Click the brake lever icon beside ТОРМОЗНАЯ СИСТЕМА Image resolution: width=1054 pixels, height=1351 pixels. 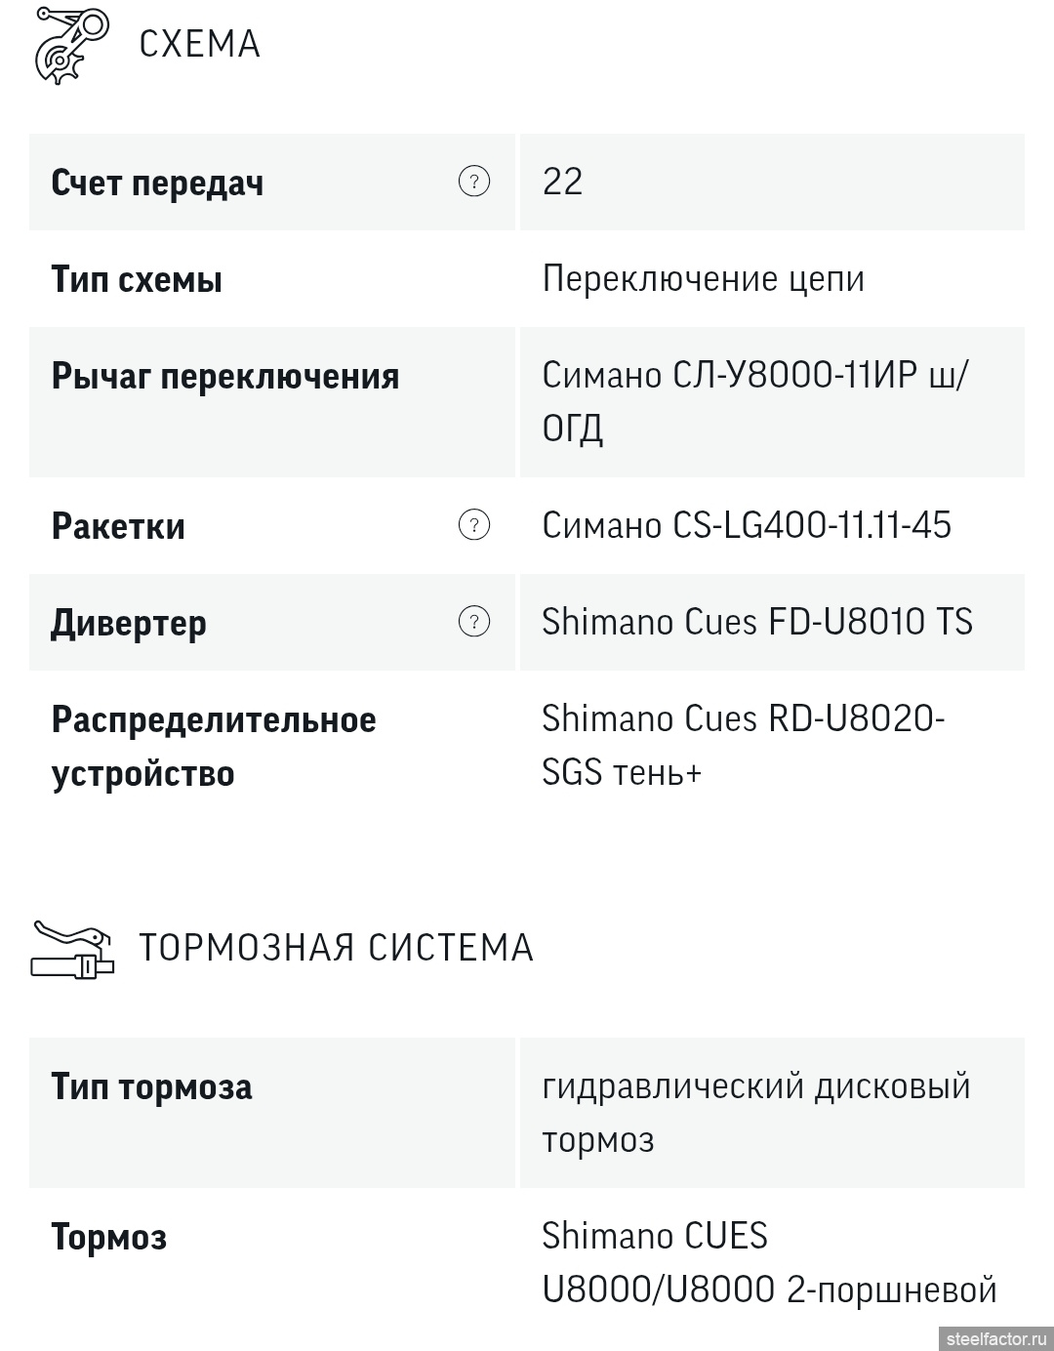(73, 948)
